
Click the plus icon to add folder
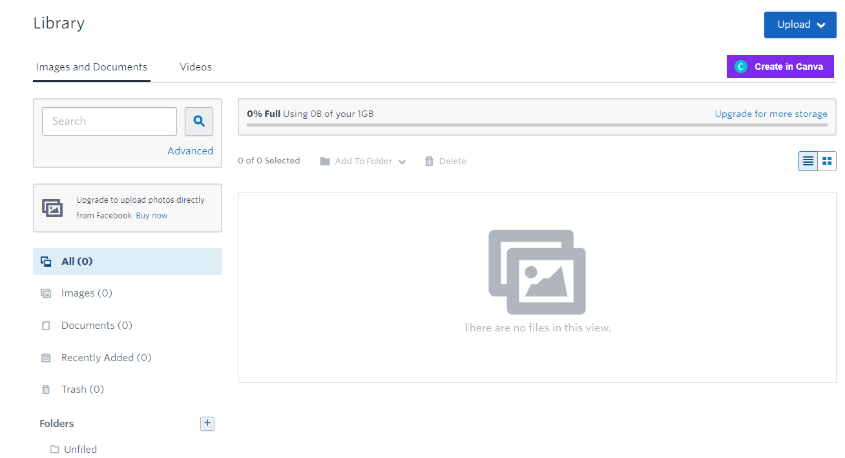[x=207, y=424]
